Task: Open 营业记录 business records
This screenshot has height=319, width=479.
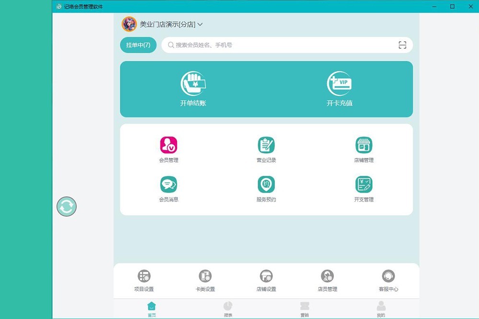Action: click(x=266, y=145)
